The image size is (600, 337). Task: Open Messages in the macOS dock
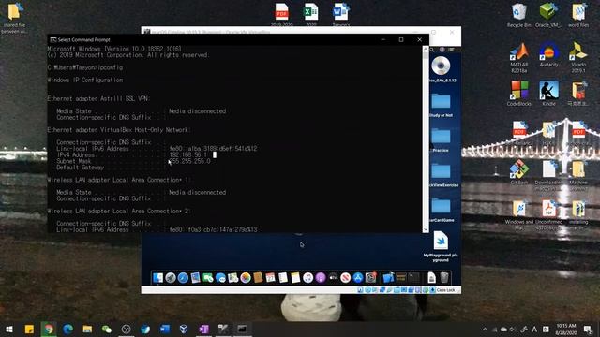click(x=220, y=278)
